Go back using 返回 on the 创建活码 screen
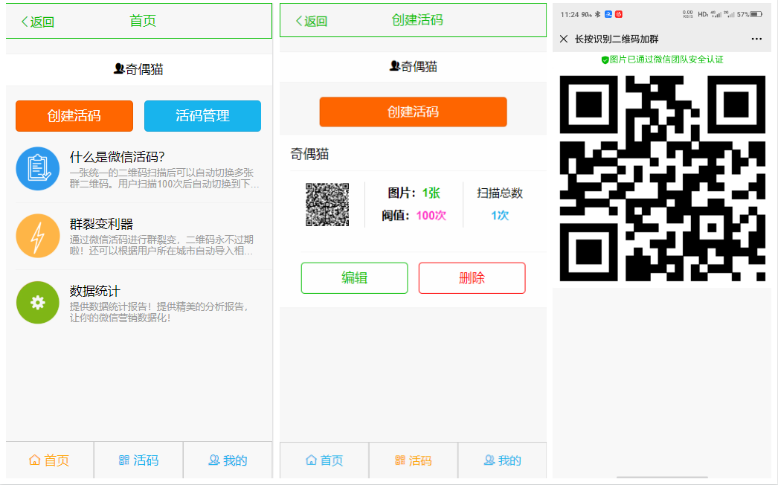Viewport: 778px width, 485px height. [x=312, y=22]
